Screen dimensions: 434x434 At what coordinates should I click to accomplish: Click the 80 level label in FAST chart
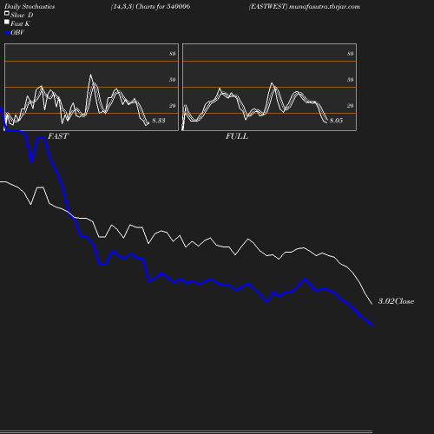coord(173,54)
